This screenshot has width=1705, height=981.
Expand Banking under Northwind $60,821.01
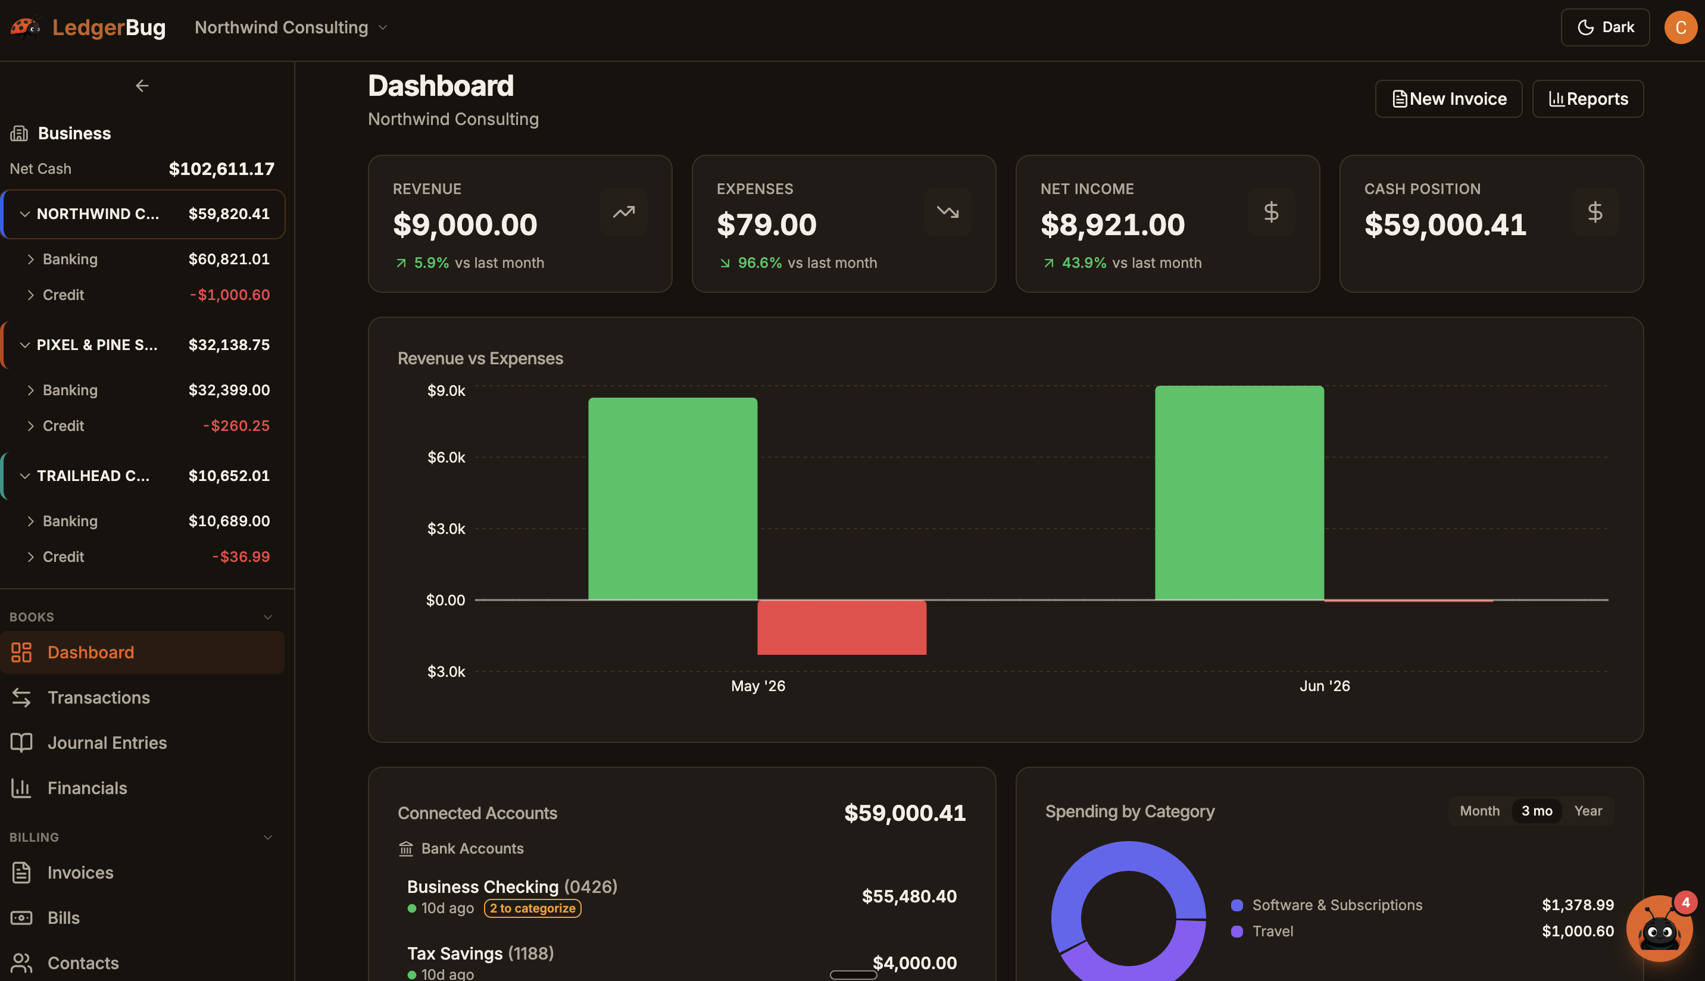click(x=31, y=260)
